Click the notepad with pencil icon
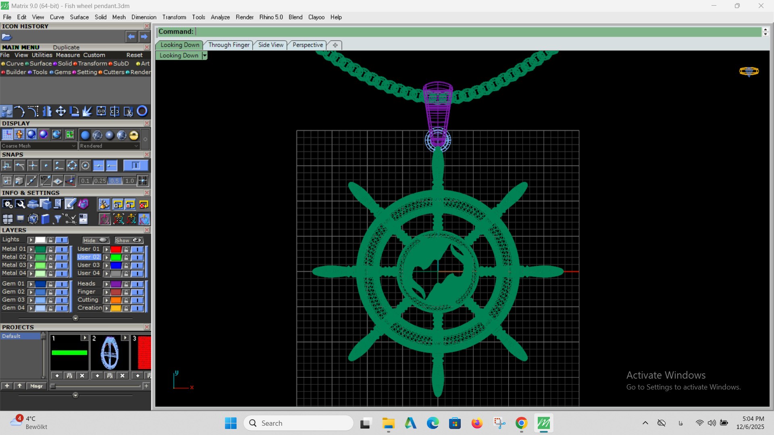 [70, 205]
